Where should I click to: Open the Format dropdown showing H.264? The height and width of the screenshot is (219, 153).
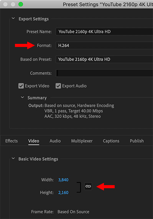[x=104, y=45]
